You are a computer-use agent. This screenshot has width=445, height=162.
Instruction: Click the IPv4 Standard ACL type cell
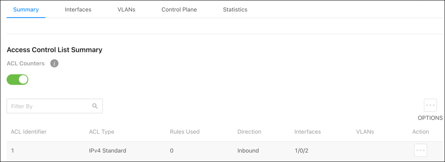tap(107, 151)
